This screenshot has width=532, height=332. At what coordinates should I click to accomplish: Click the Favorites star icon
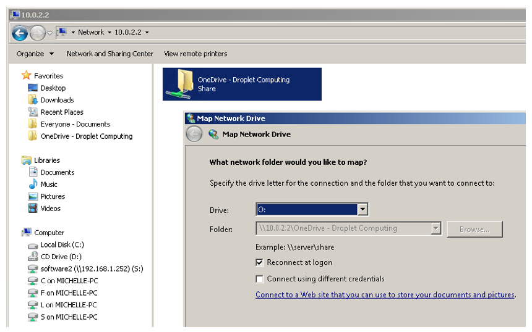tap(26, 75)
